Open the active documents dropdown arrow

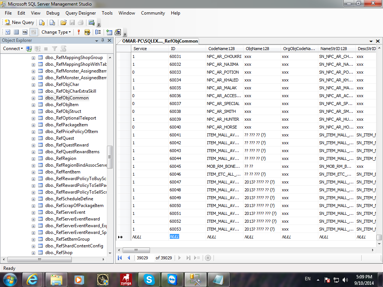(x=371, y=41)
